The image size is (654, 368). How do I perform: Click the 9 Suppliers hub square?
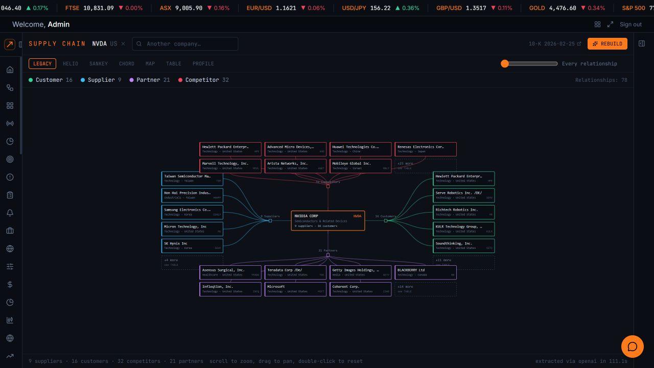coord(270,221)
